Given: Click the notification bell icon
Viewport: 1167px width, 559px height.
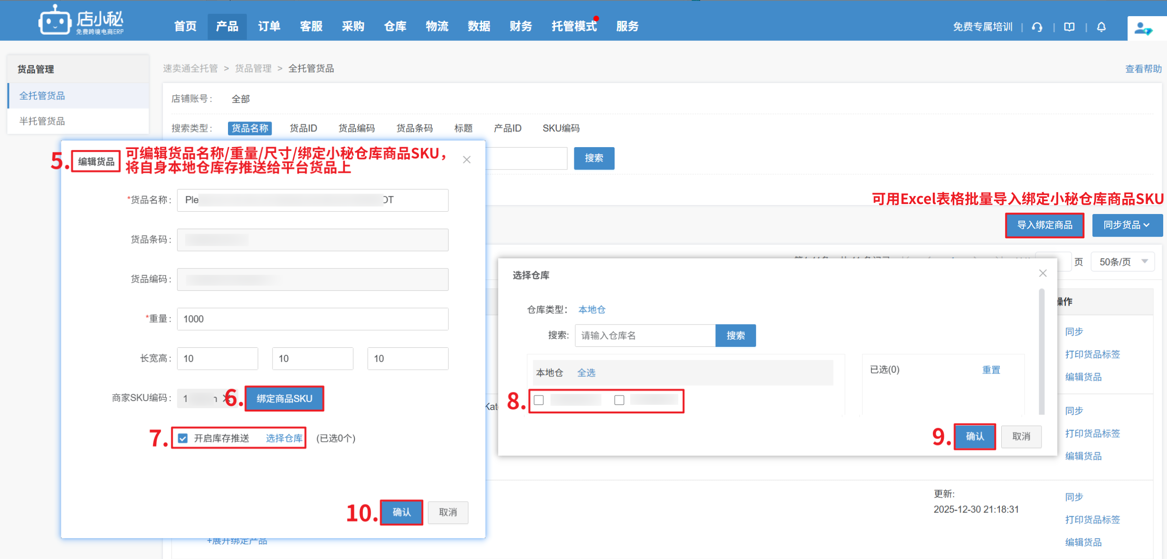Looking at the screenshot, I should coord(1101,27).
